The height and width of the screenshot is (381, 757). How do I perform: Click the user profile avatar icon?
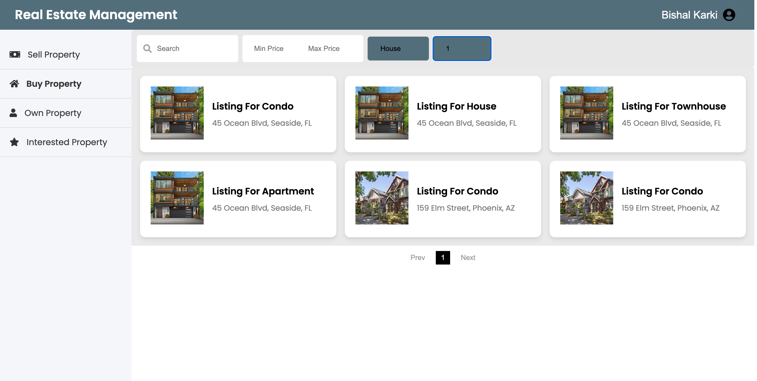point(729,15)
